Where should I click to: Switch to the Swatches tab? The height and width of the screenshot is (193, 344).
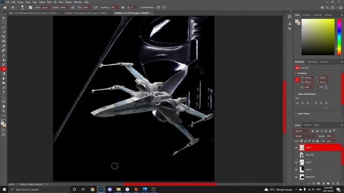306,15
